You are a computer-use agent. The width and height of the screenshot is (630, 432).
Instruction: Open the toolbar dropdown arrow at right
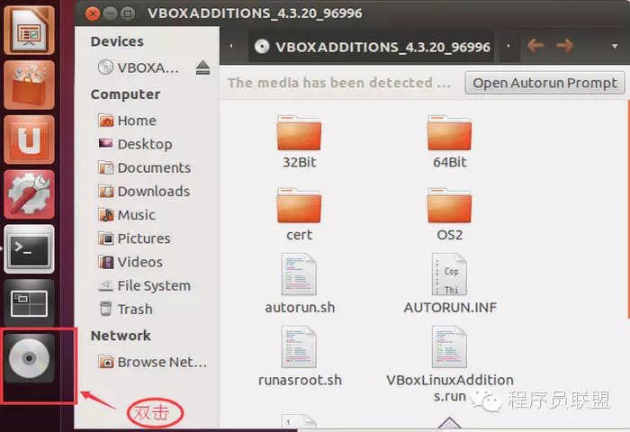coord(615,46)
